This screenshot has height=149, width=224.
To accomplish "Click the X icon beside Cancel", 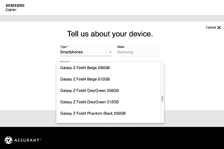I will tap(219, 27).
